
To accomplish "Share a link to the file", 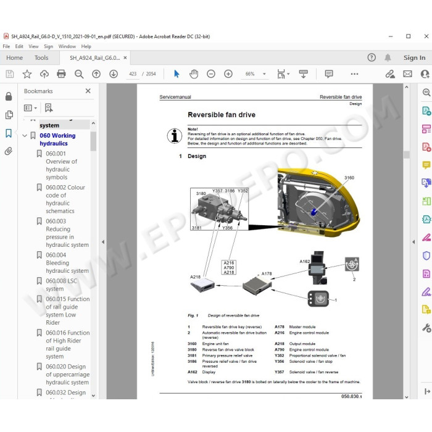I will pyautogui.click(x=390, y=74).
